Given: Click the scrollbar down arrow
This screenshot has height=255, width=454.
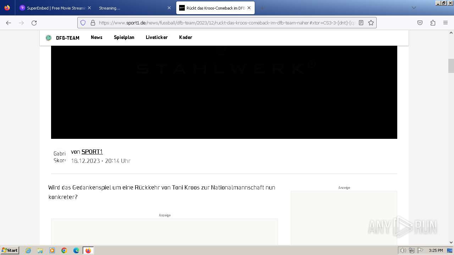Looking at the screenshot, I should (451, 242).
